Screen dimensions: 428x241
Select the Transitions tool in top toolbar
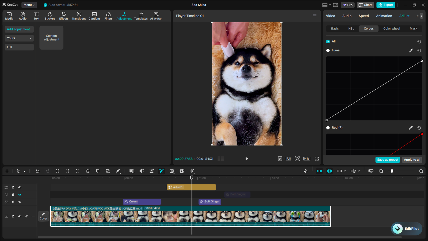point(79,16)
